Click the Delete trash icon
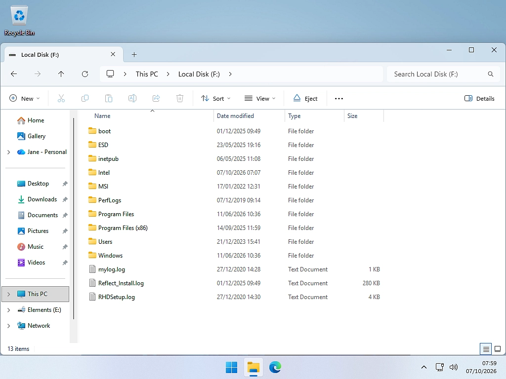 point(180,98)
